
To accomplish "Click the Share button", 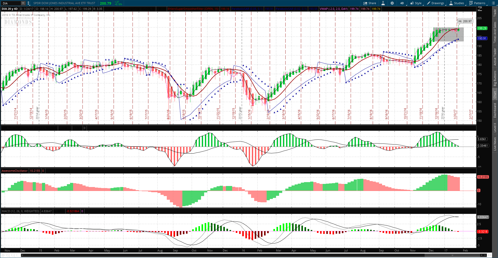I will tap(370, 3).
